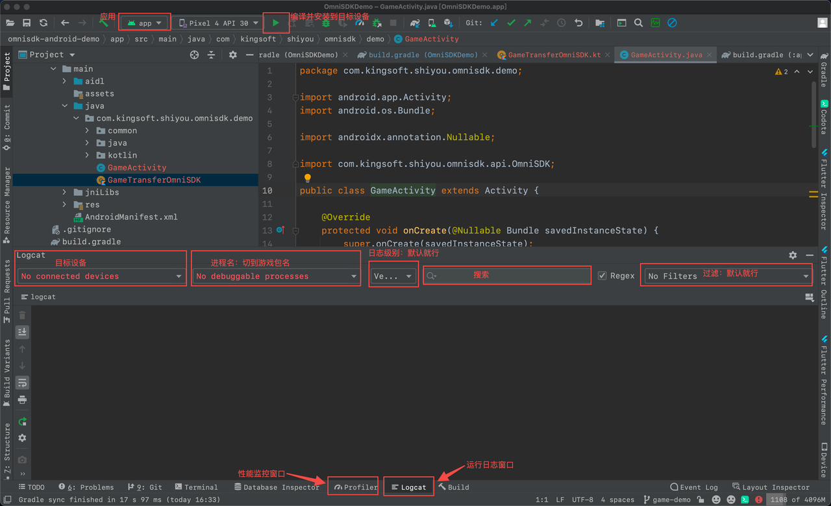
Task: Click the happy smiley feedback icon
Action: pos(716,500)
